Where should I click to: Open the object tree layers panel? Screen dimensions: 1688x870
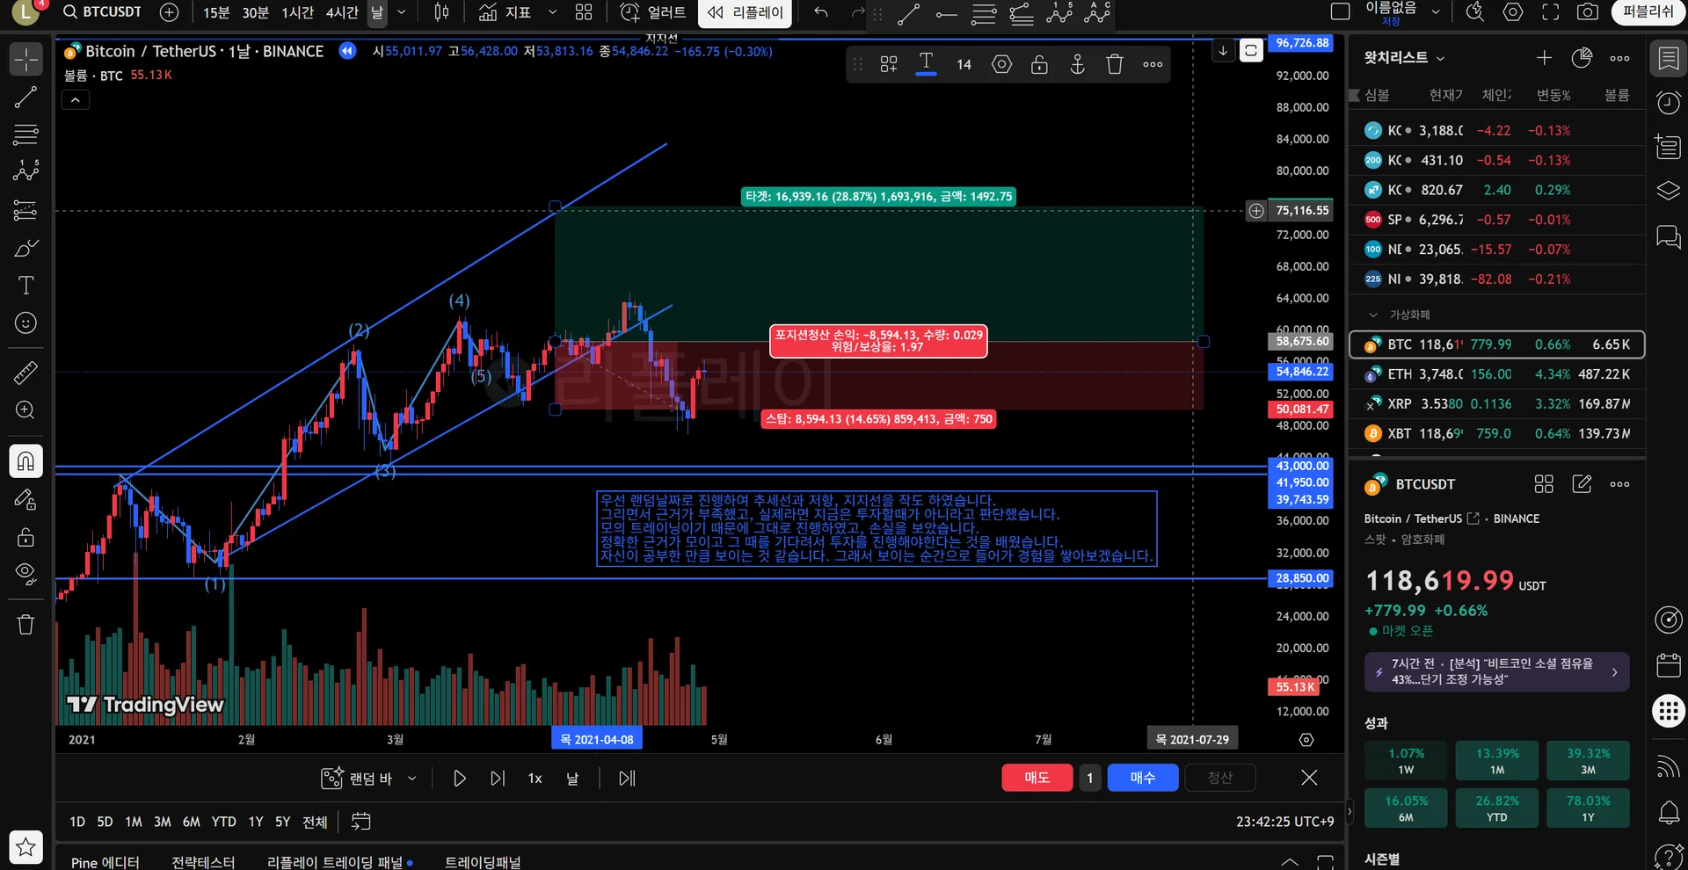point(1668,191)
